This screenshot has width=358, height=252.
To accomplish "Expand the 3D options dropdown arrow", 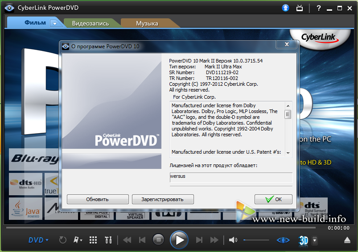I will [315, 240].
